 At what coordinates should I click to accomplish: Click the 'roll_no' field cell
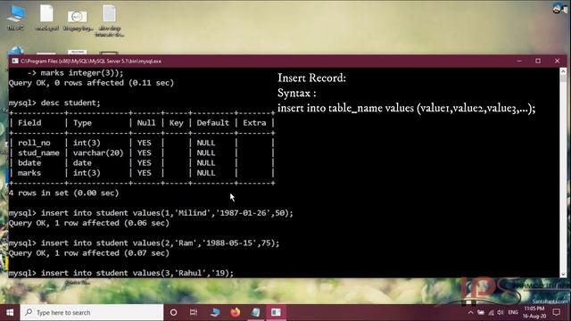coord(34,143)
